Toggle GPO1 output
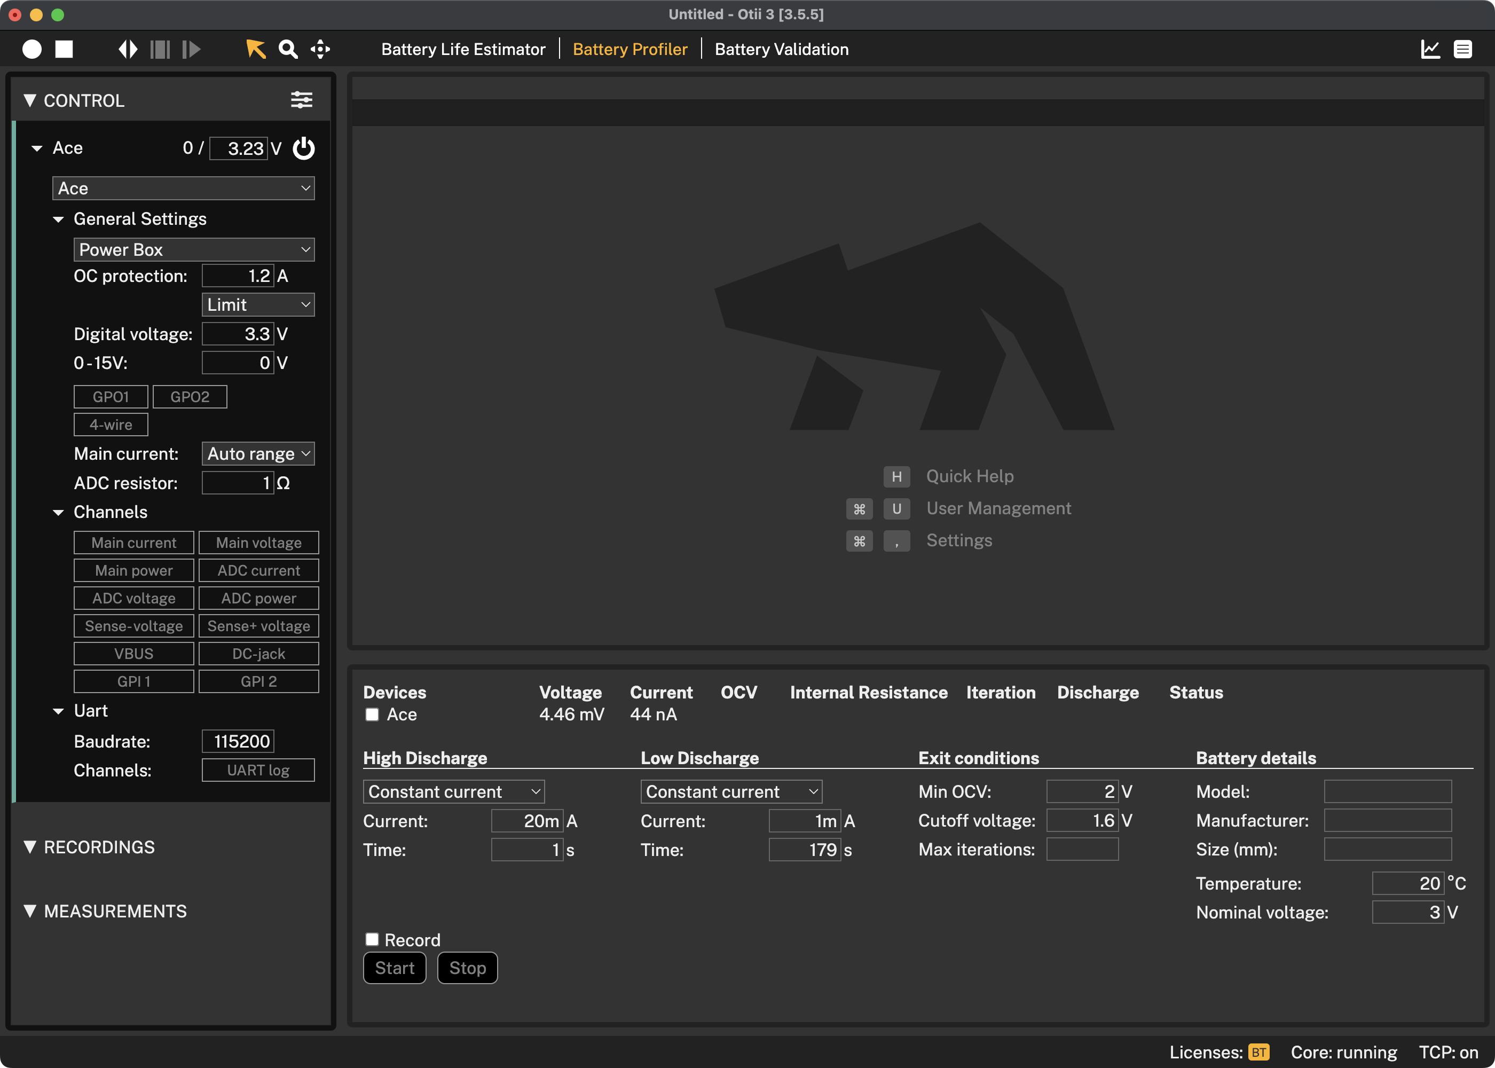Image resolution: width=1495 pixels, height=1068 pixels. (x=111, y=397)
